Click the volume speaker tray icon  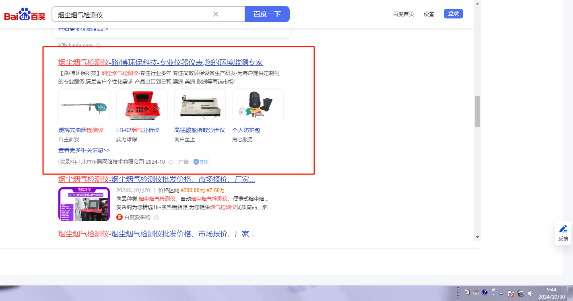tap(531, 293)
